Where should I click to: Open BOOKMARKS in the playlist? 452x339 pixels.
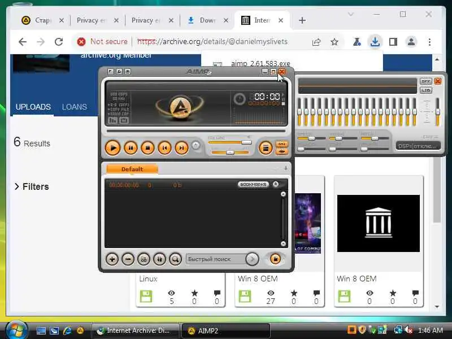[253, 184]
